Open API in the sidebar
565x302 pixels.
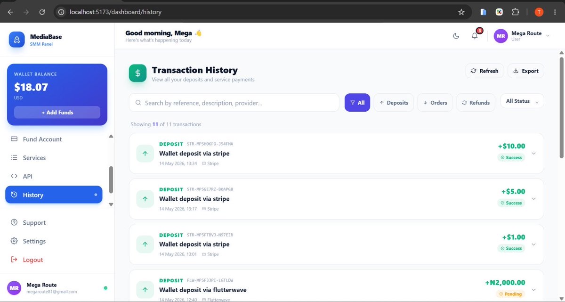(x=54, y=176)
